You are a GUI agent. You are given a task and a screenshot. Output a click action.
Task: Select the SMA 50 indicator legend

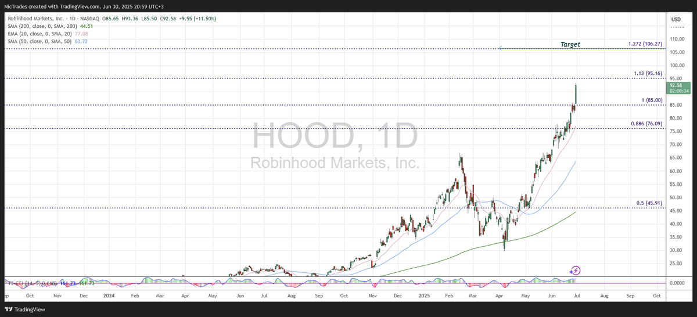[x=48, y=41]
